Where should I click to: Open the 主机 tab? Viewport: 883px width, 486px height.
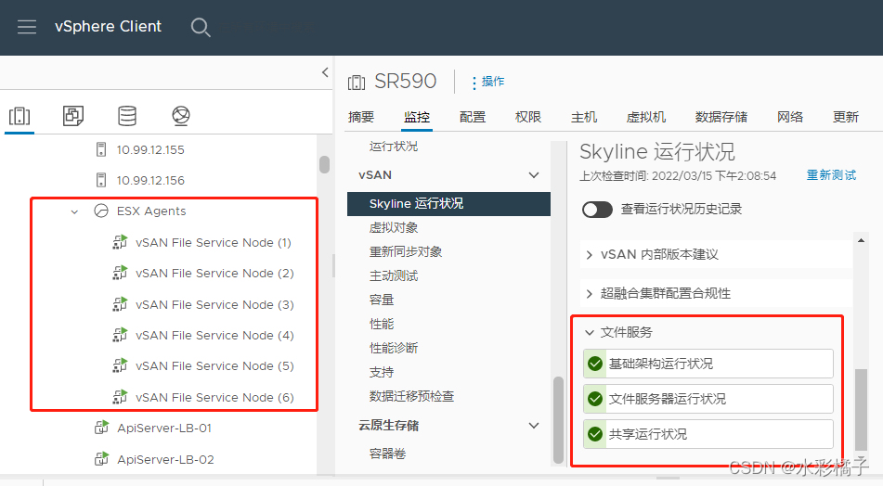(584, 117)
